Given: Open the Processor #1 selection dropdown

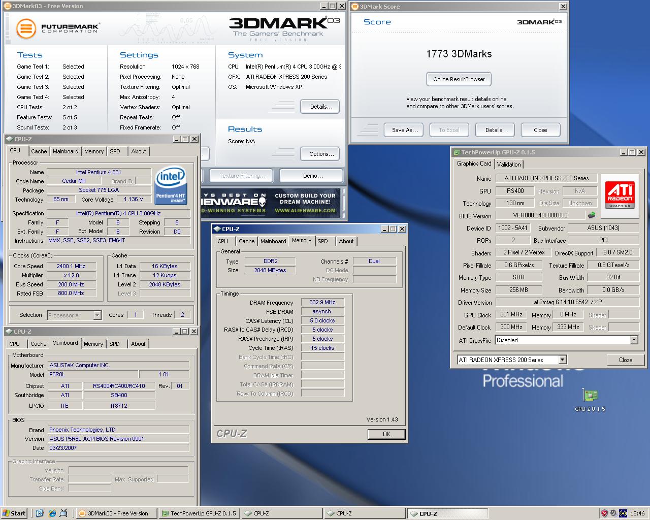Looking at the screenshot, I should [x=97, y=315].
